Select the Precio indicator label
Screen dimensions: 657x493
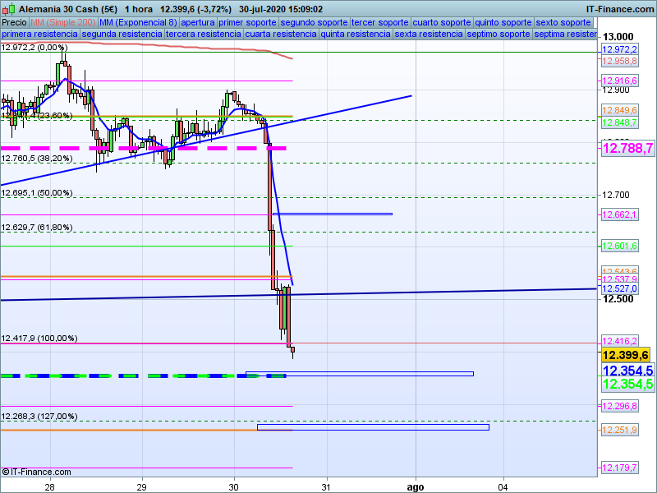[x=14, y=23]
